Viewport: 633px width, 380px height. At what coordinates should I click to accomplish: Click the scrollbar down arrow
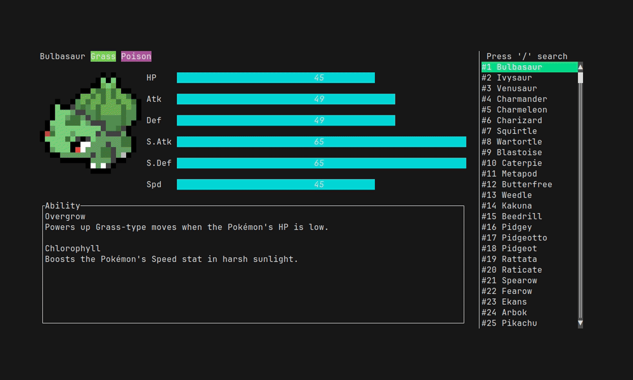[581, 323]
